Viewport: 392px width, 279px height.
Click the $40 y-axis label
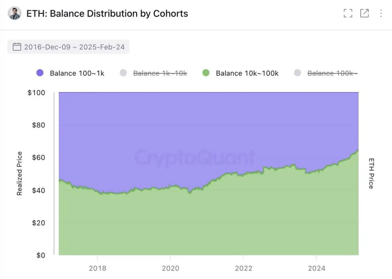pyautogui.click(x=39, y=190)
